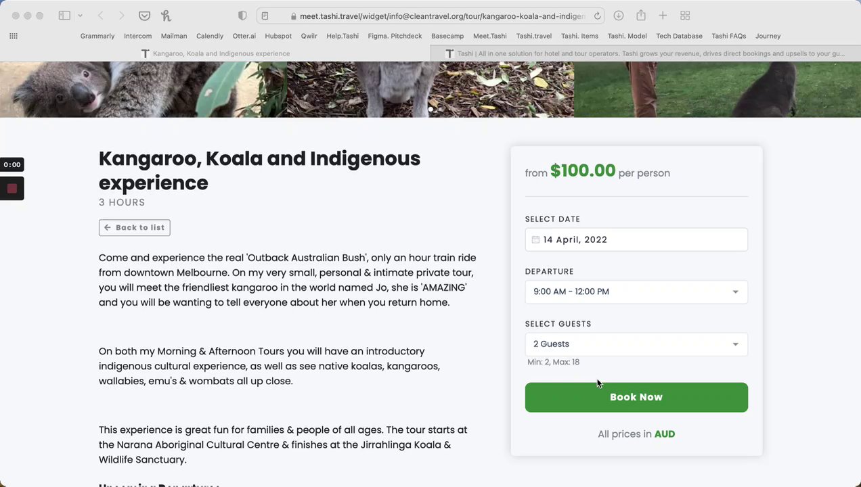Click the Select Date field

coord(636,239)
